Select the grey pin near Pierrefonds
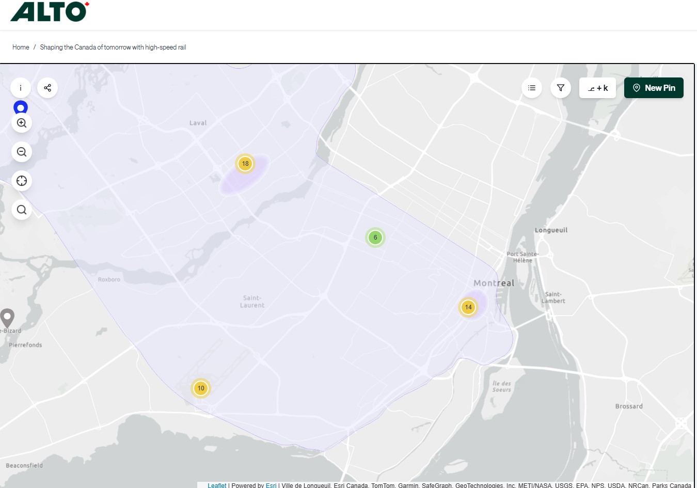The width and height of the screenshot is (697, 488). coord(7,317)
